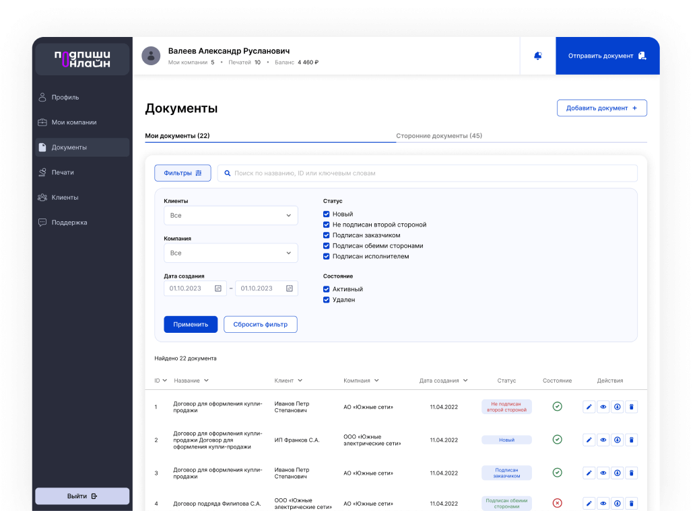
Task: Click Сбросить фильтр button
Action: pos(261,325)
